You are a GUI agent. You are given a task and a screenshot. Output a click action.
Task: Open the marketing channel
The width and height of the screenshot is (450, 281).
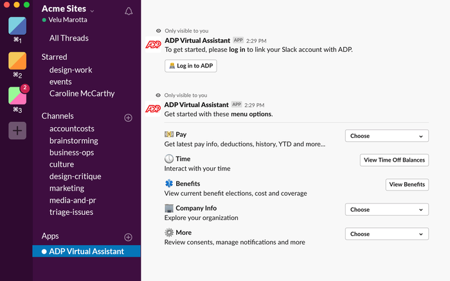tap(67, 188)
